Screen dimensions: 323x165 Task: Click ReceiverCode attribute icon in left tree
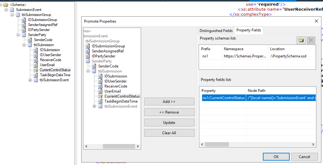point(36,60)
